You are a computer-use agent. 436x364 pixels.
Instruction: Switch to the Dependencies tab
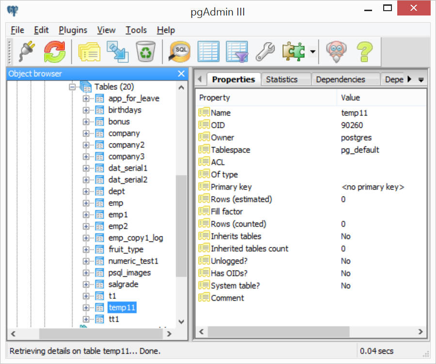pyautogui.click(x=345, y=79)
